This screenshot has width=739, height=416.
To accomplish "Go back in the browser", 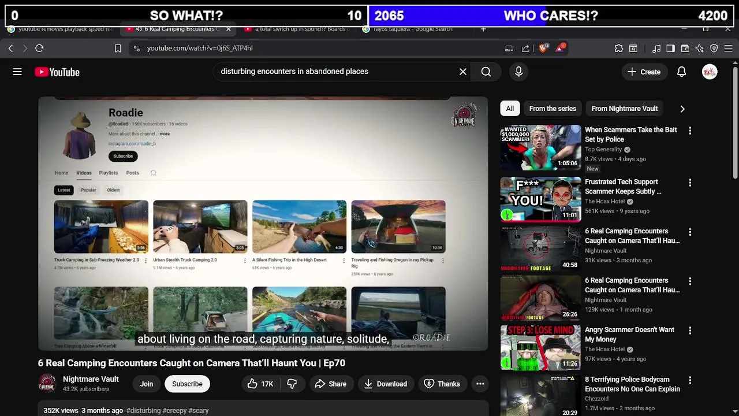I will click(x=10, y=49).
